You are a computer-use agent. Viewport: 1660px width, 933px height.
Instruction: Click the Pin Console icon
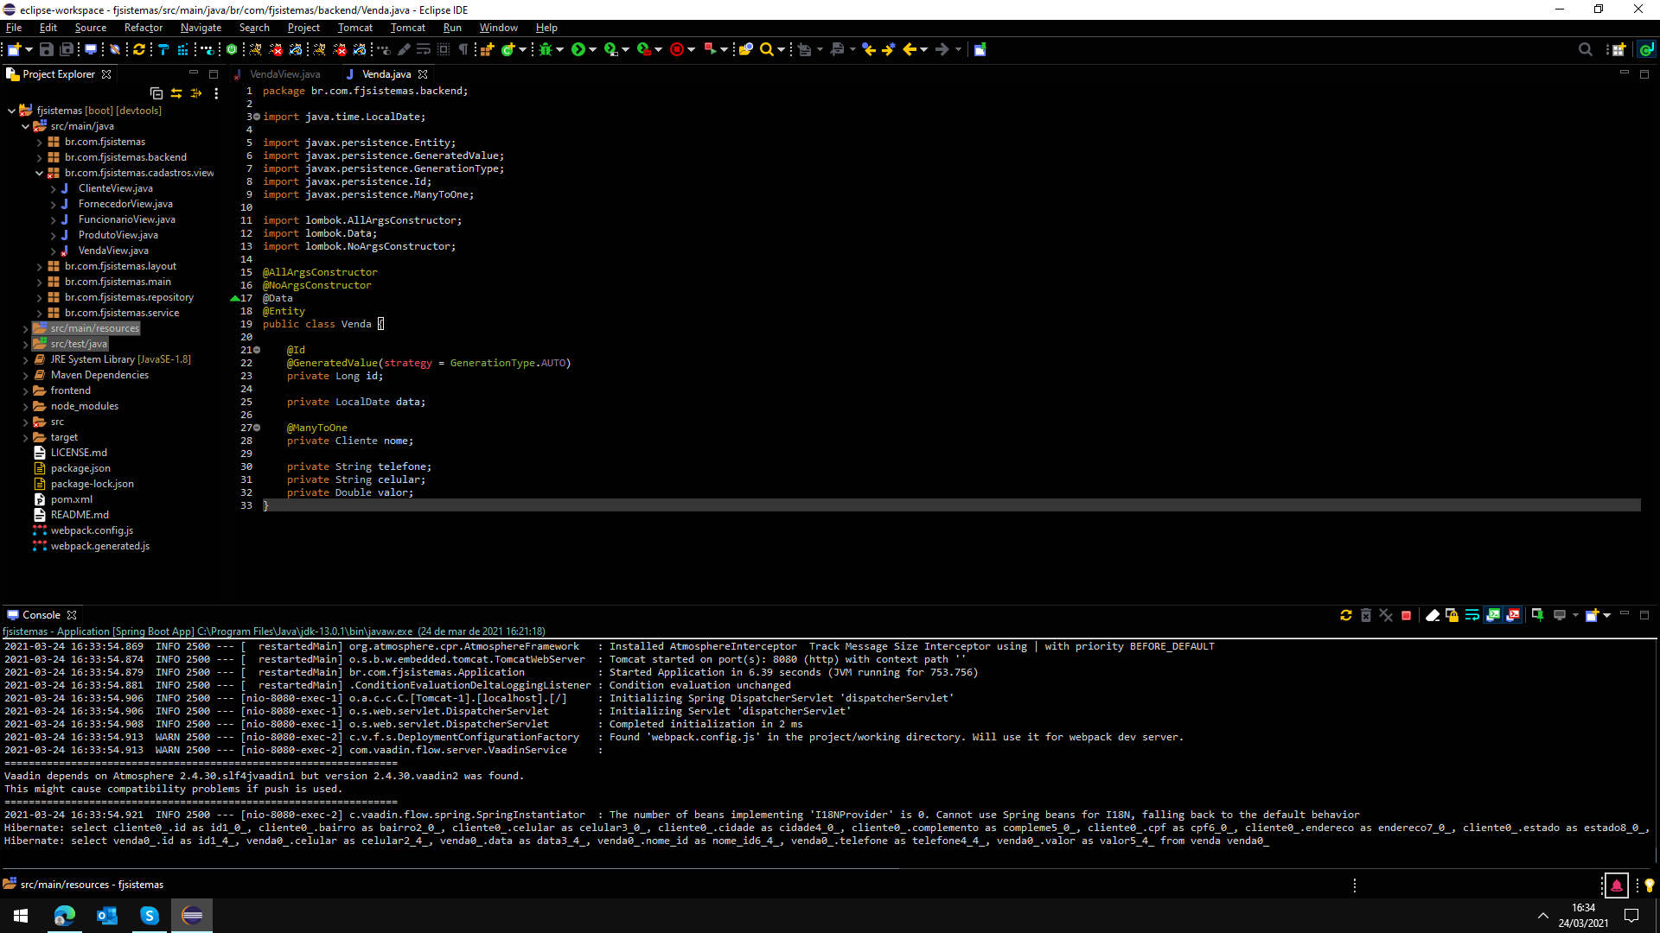click(x=1537, y=615)
